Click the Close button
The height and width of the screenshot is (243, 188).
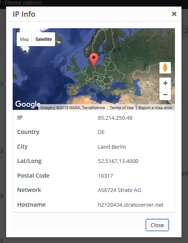pyautogui.click(x=157, y=225)
